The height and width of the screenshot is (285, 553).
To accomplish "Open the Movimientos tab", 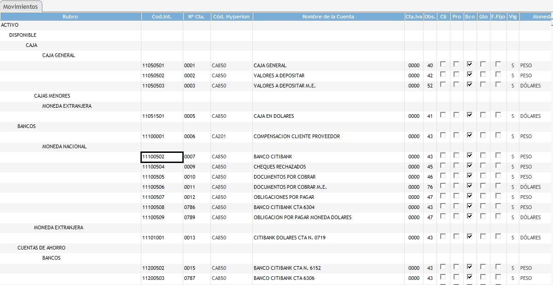I will 21,6.
